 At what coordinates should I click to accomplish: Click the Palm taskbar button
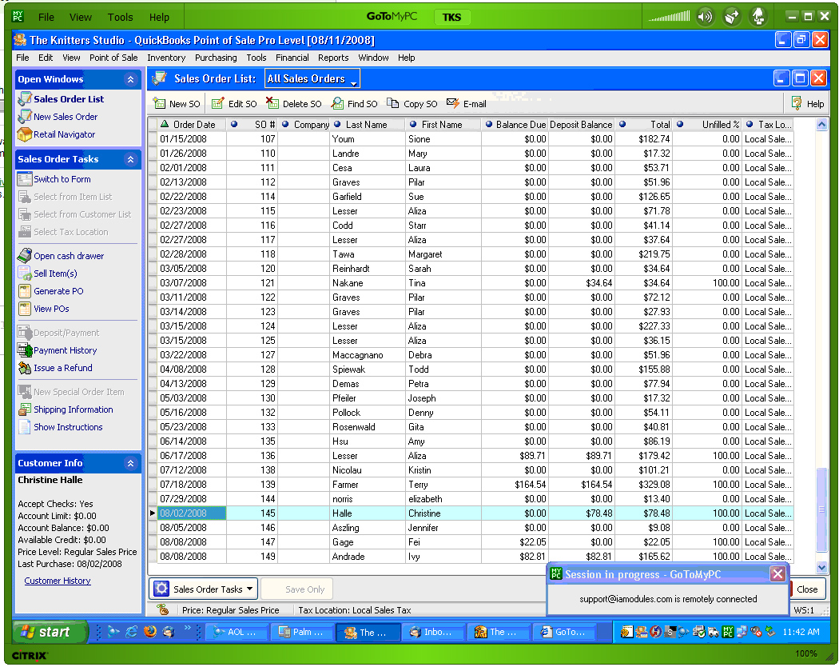301,632
